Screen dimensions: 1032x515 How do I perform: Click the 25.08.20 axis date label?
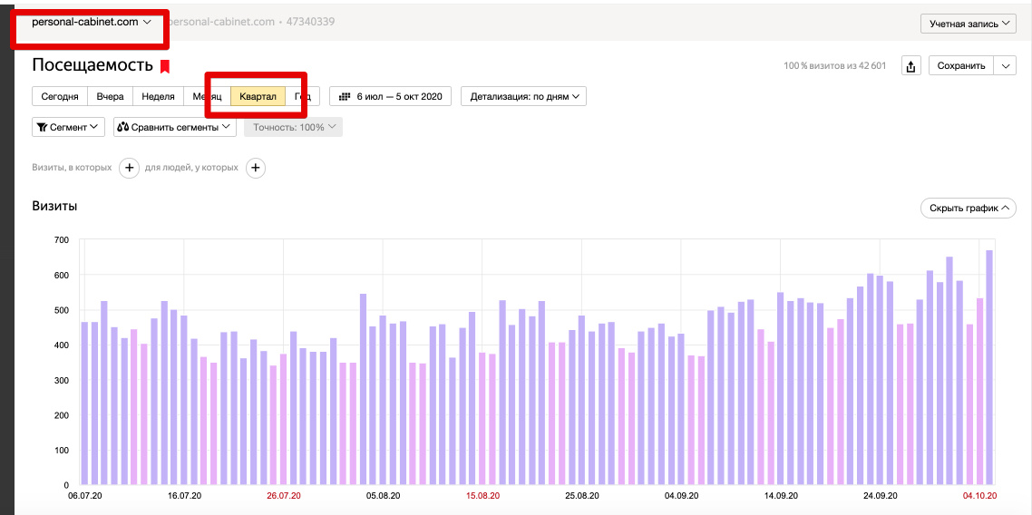582,495
